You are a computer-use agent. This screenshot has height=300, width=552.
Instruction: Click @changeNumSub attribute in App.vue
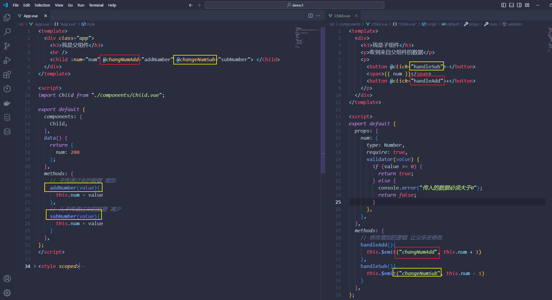pos(195,59)
